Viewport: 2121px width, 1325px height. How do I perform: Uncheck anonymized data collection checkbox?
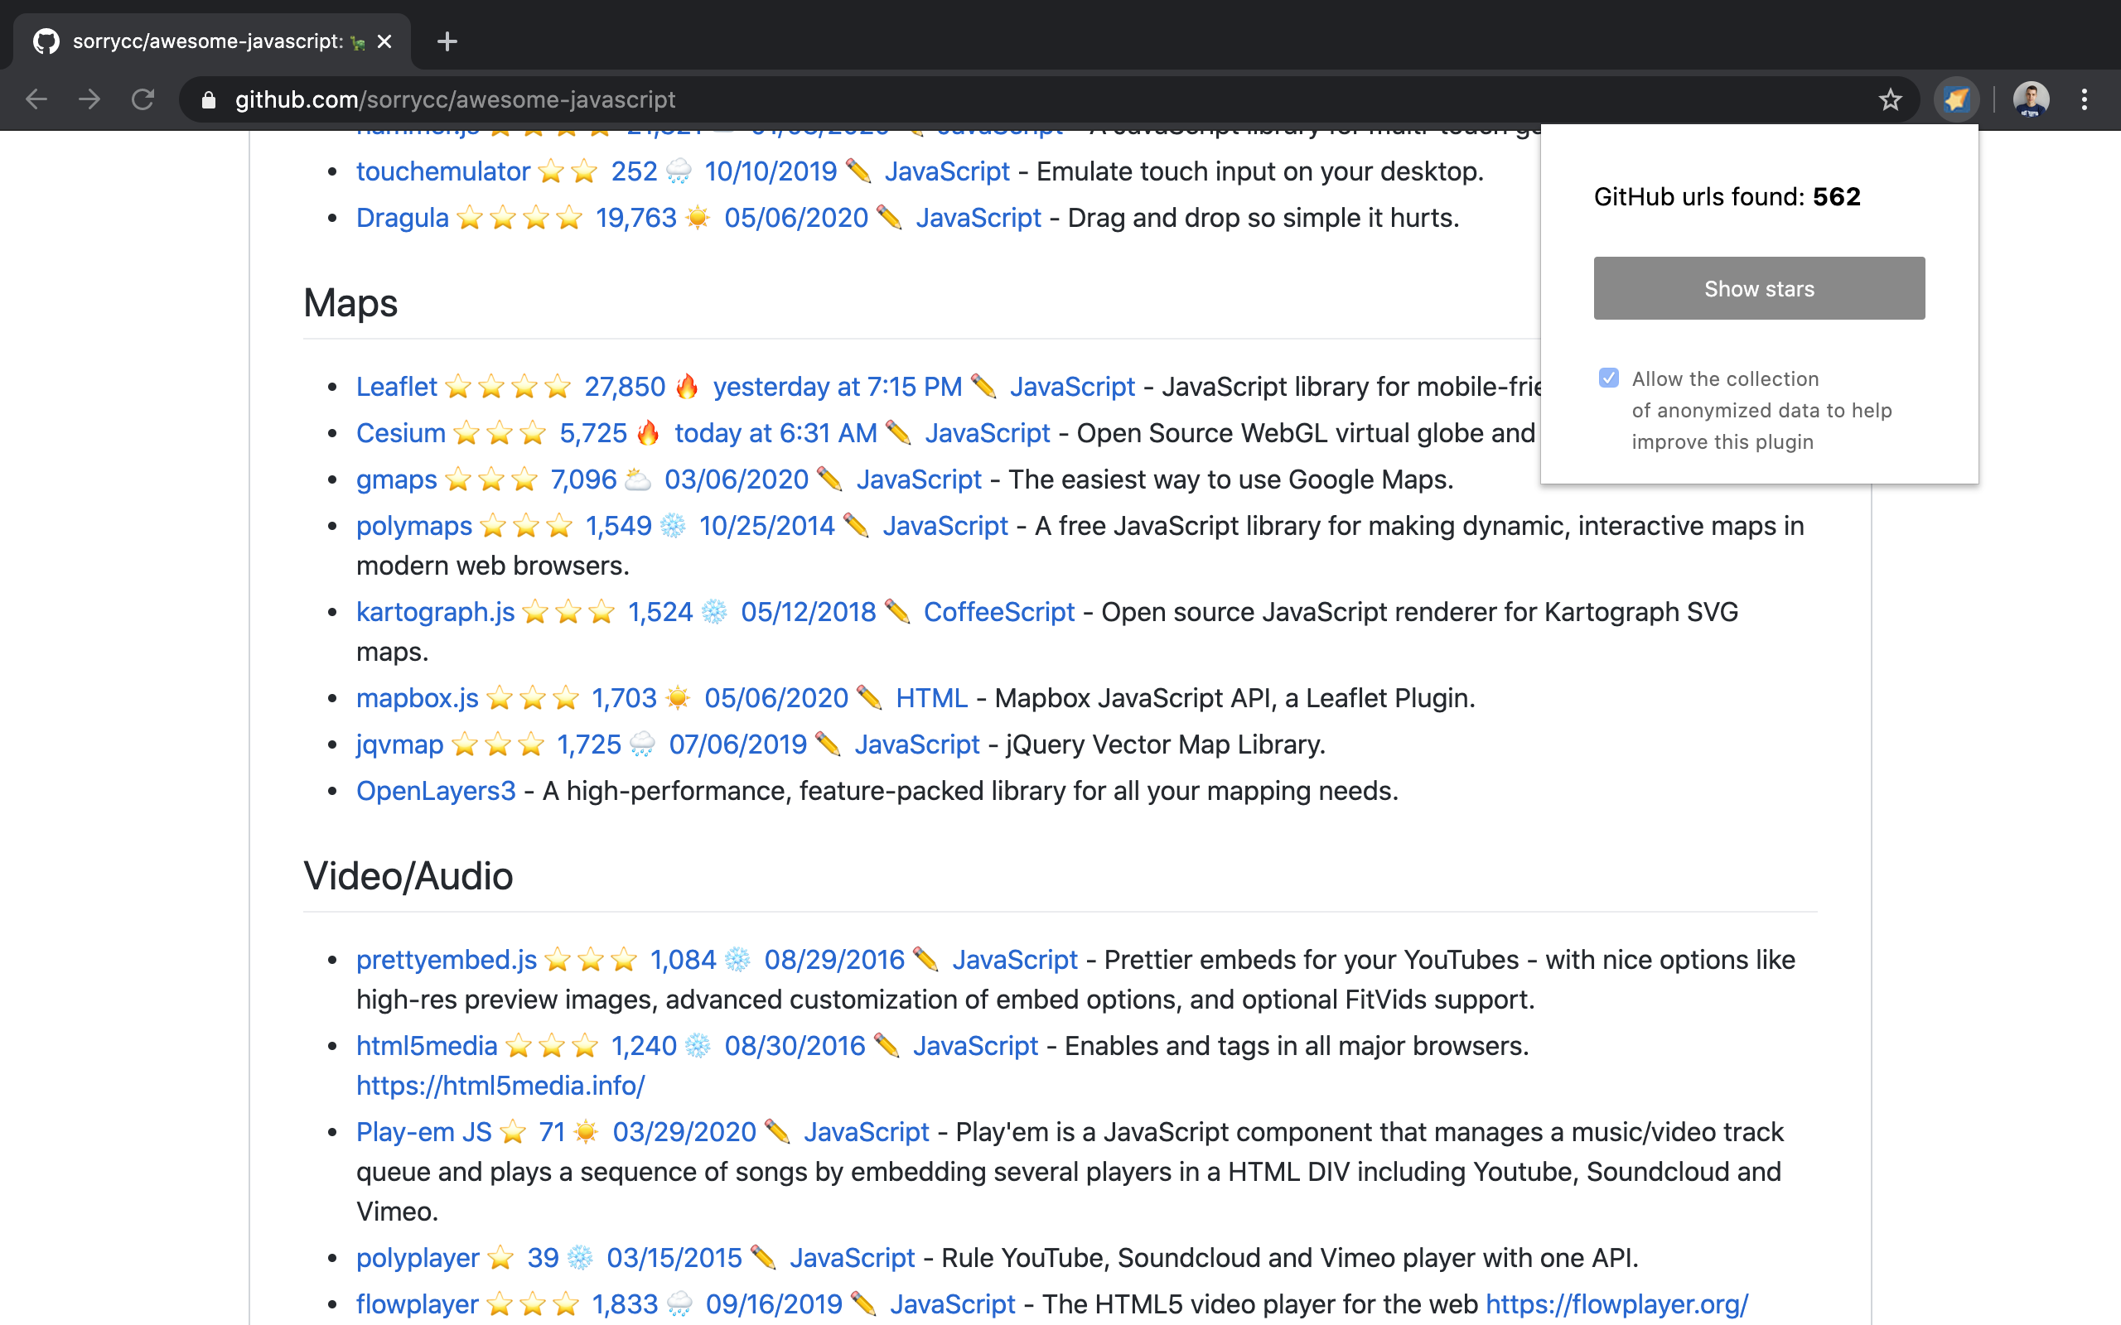click(1608, 378)
